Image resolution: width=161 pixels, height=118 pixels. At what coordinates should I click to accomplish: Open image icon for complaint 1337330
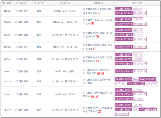pos(97,37)
